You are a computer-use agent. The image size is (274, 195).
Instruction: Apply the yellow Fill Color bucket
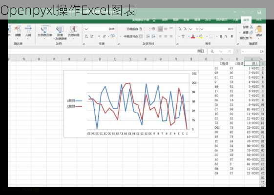tap(201, 36)
